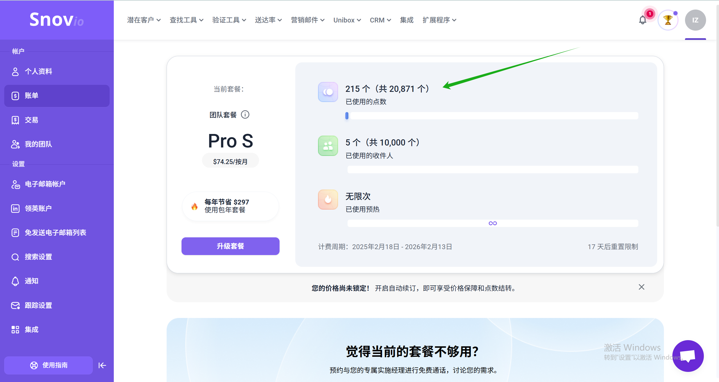Open 集成 in the top navigation
Screen dimensions: 719x382
(x=407, y=20)
